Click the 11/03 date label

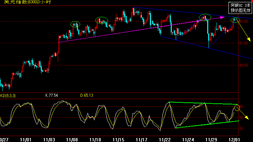point(49,140)
